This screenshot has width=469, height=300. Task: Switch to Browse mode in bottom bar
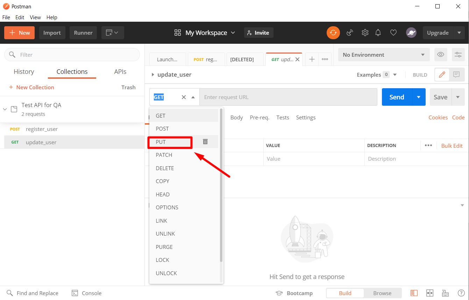[382, 293]
